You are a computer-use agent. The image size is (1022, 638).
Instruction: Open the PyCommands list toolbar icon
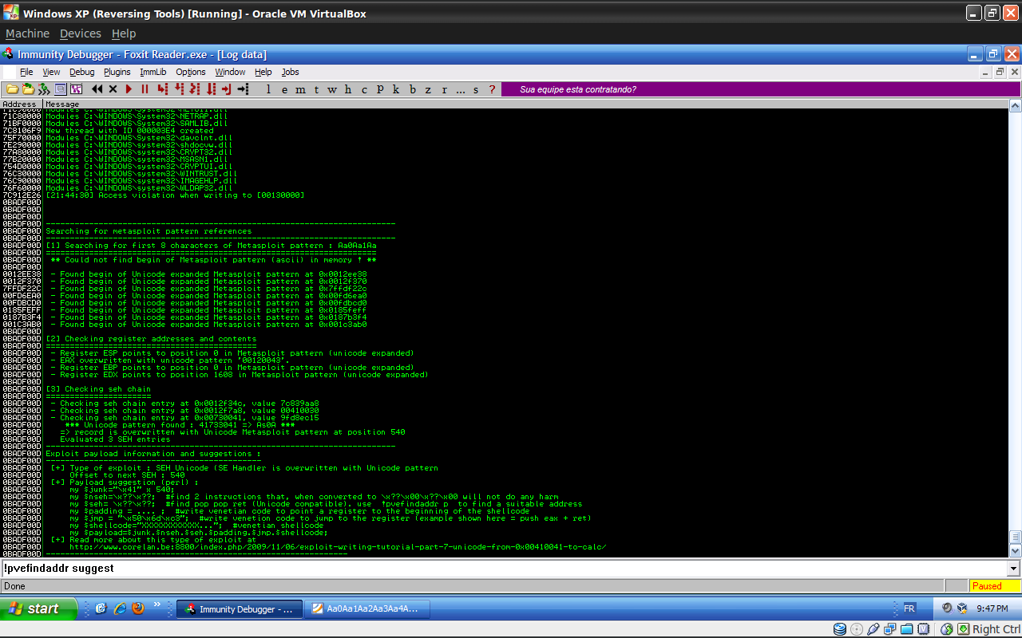click(x=60, y=89)
